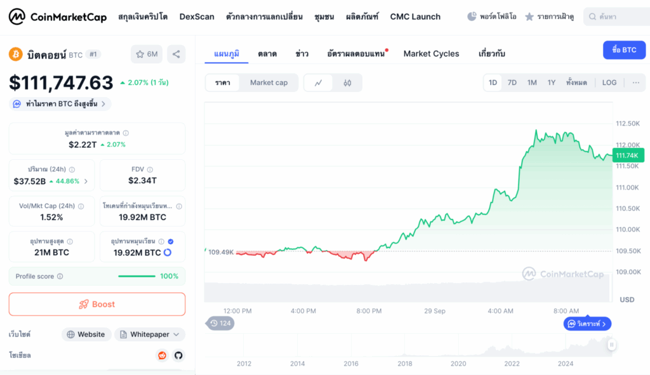The height and width of the screenshot is (375, 650).
Task: Open the DexScan menu item
Action: click(197, 16)
